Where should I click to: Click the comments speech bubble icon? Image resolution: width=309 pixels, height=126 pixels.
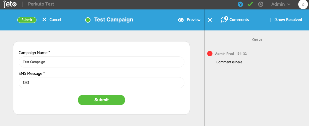[x=224, y=19]
